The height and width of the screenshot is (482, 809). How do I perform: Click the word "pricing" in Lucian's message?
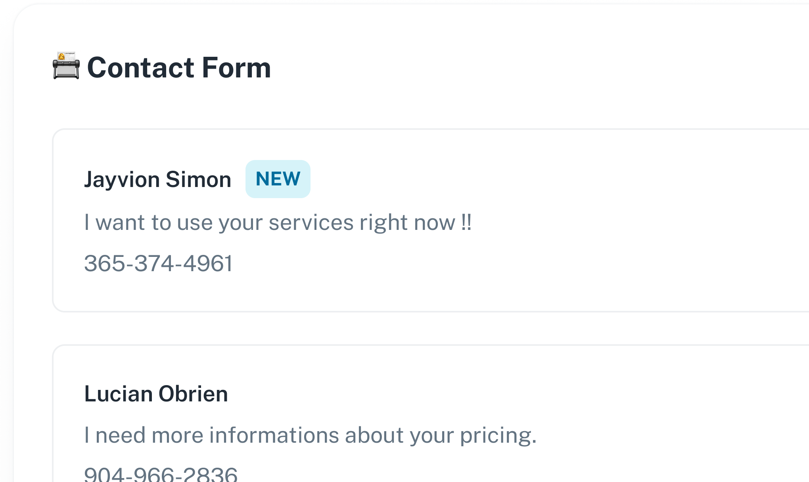click(x=498, y=435)
